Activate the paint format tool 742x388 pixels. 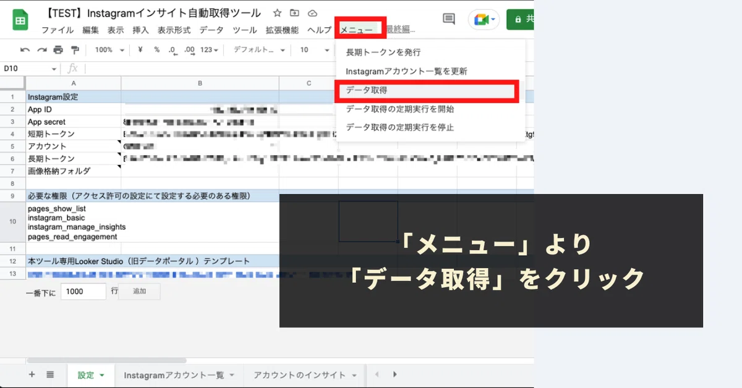75,50
